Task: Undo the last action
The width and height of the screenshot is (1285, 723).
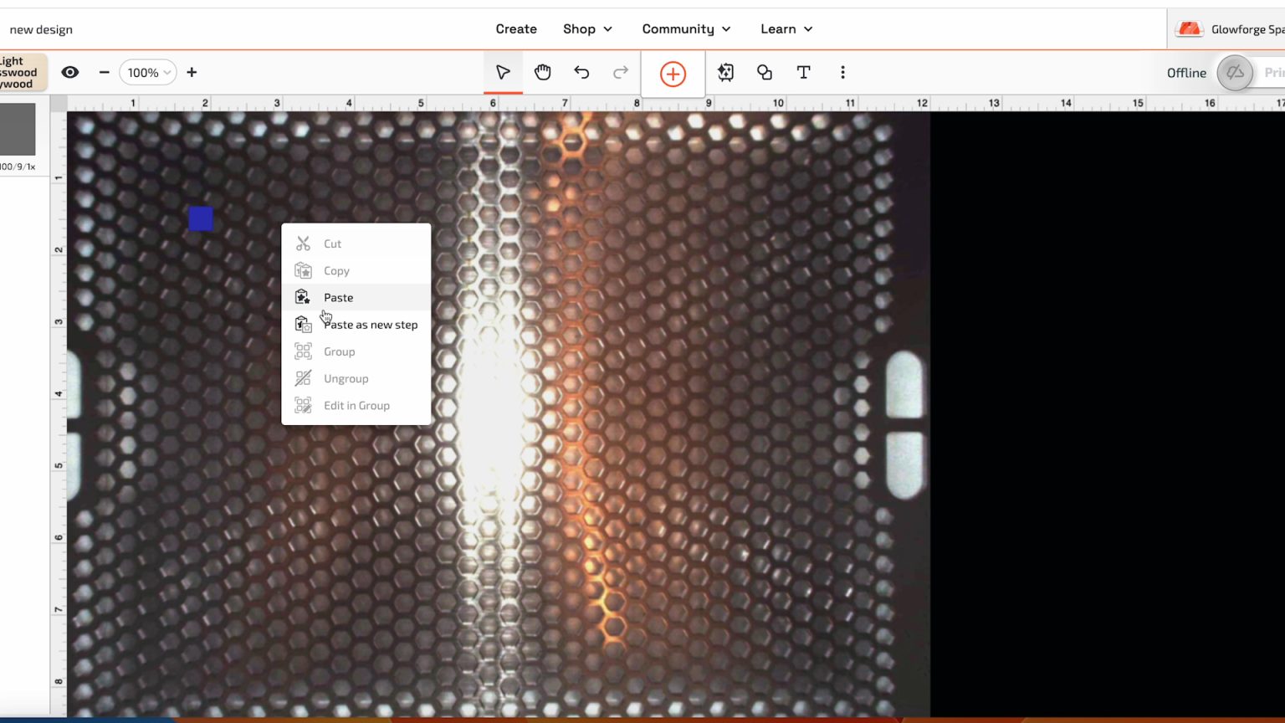Action: [581, 73]
